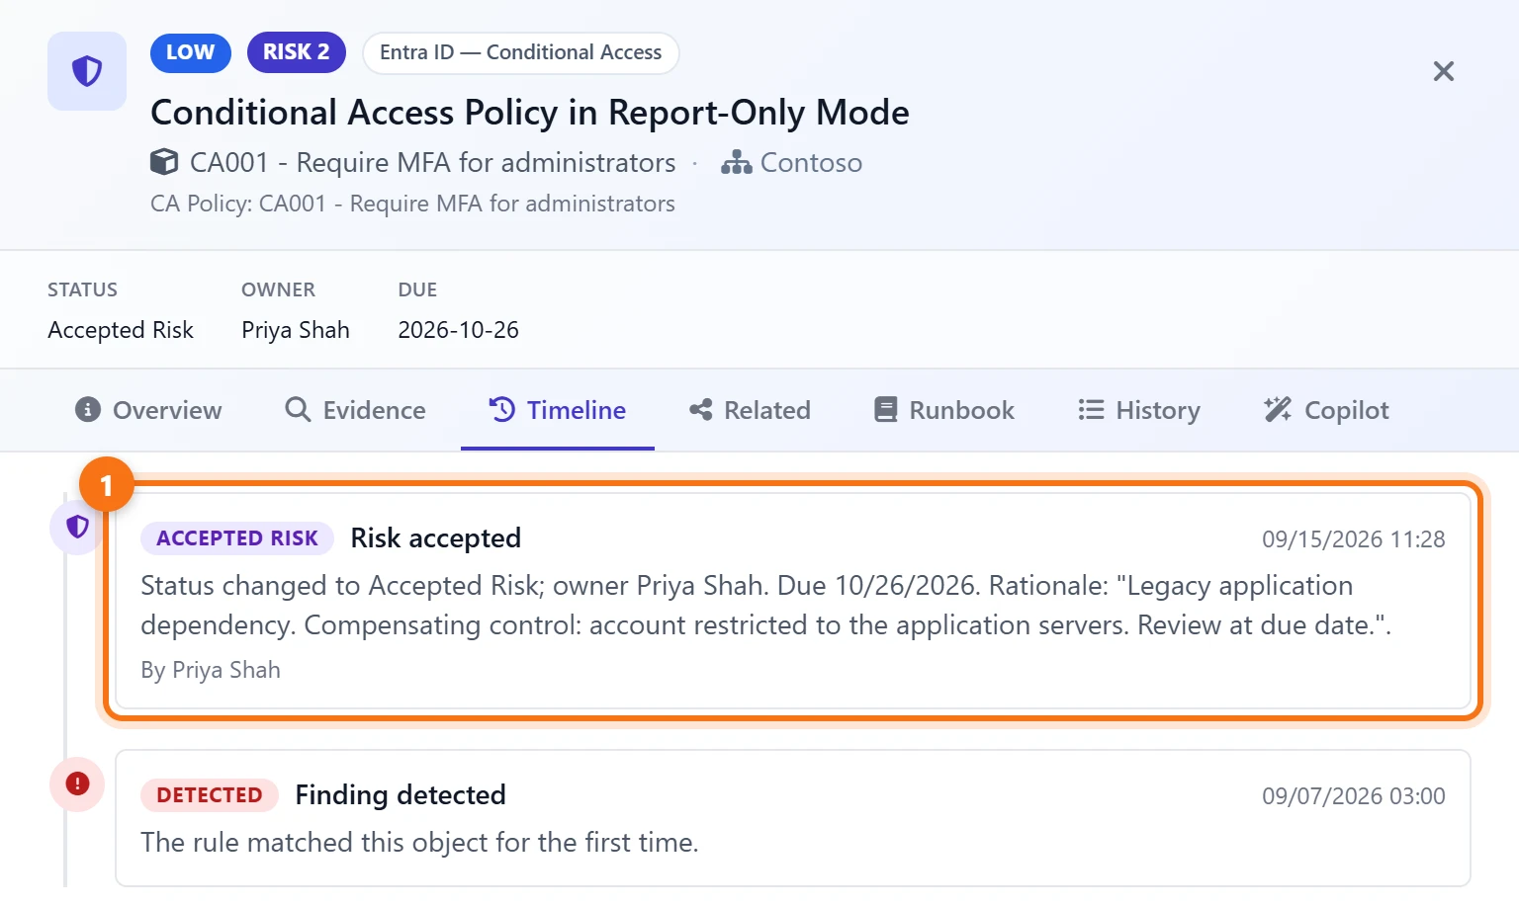Click the Entra ID — Conditional Access tag
This screenshot has width=1519, height=907.
521,52
